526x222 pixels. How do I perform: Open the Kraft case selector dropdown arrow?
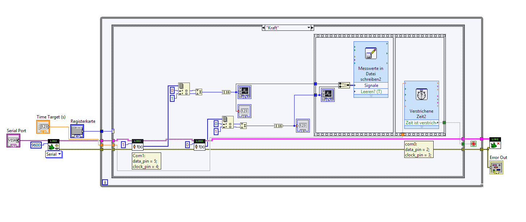coord(309,28)
